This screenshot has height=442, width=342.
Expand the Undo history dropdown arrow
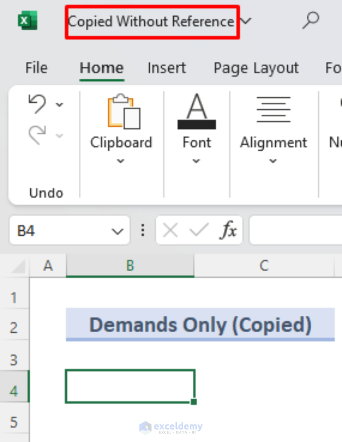point(59,105)
